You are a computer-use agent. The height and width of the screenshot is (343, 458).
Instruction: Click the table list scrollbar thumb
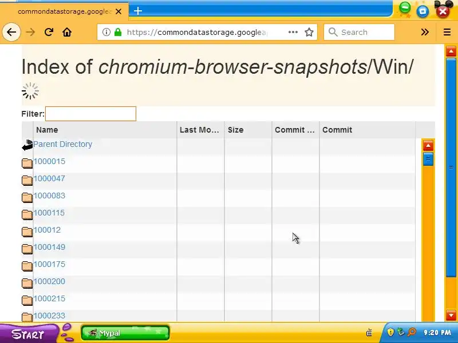(x=428, y=159)
